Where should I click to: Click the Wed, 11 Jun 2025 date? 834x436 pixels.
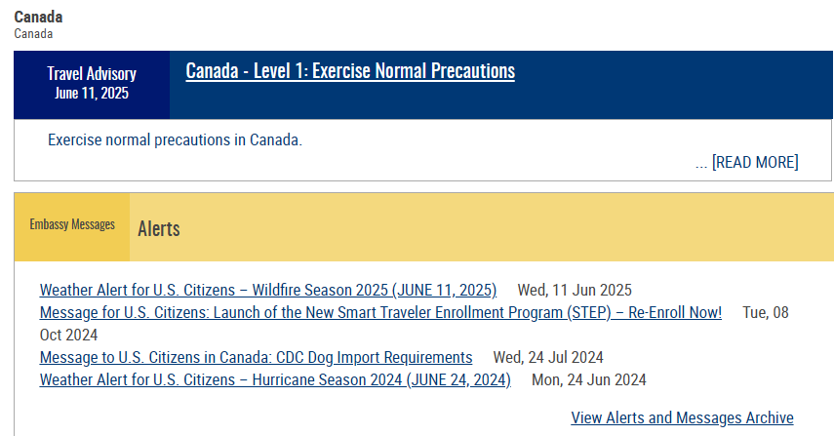point(575,290)
